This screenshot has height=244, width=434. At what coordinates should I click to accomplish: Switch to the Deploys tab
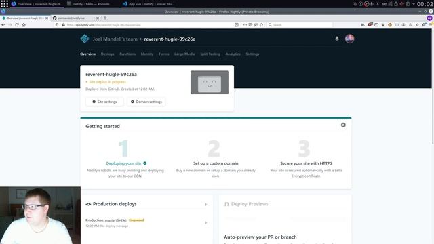pyautogui.click(x=107, y=54)
